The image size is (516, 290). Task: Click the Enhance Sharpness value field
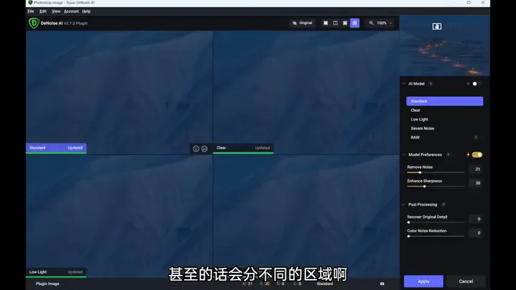click(x=476, y=183)
